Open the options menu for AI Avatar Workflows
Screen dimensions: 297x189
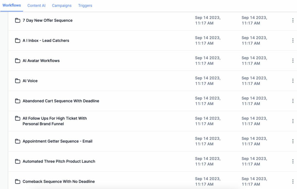coord(293,61)
